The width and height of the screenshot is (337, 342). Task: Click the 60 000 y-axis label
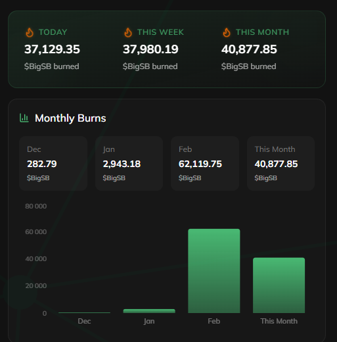pos(36,232)
